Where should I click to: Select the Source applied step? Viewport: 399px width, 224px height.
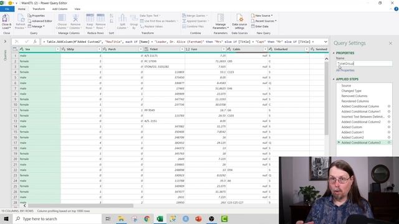[x=346, y=86]
